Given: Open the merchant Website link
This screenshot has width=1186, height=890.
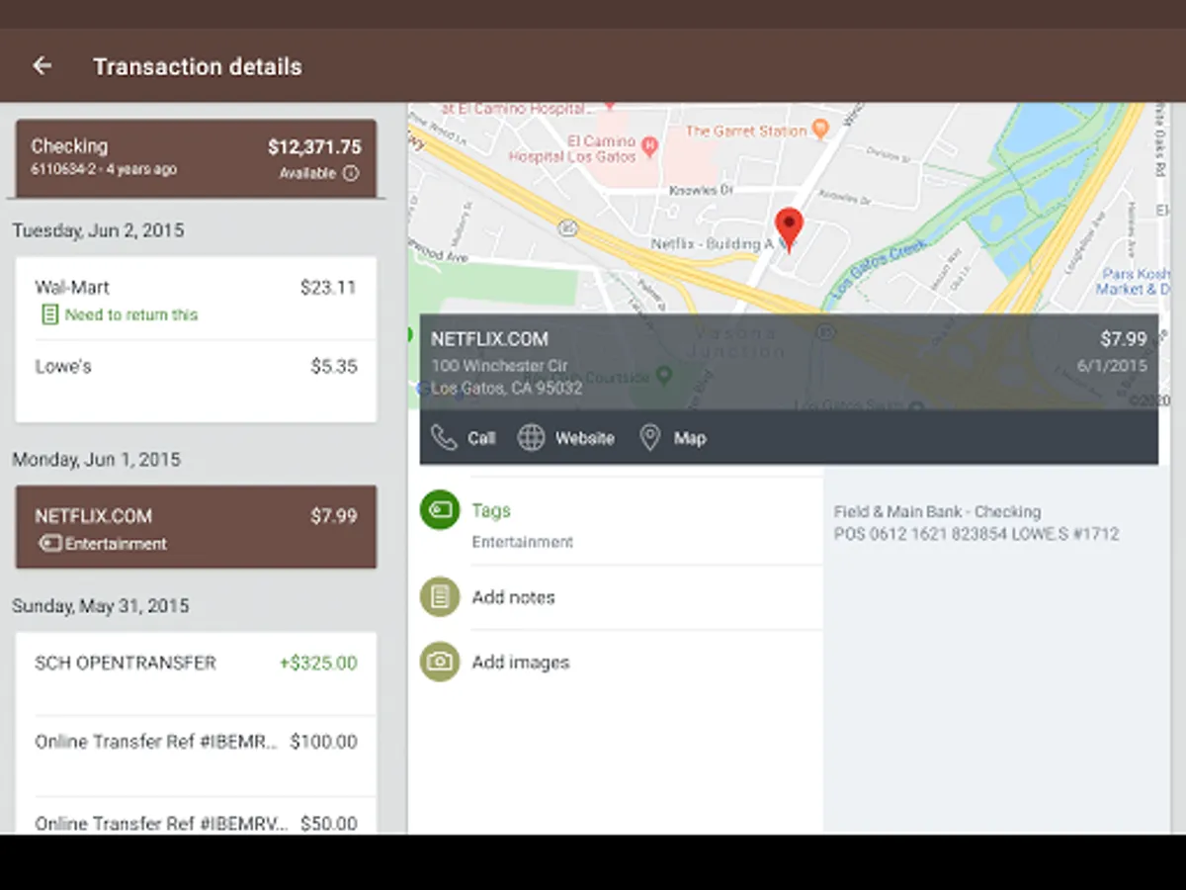Looking at the screenshot, I should tap(584, 438).
